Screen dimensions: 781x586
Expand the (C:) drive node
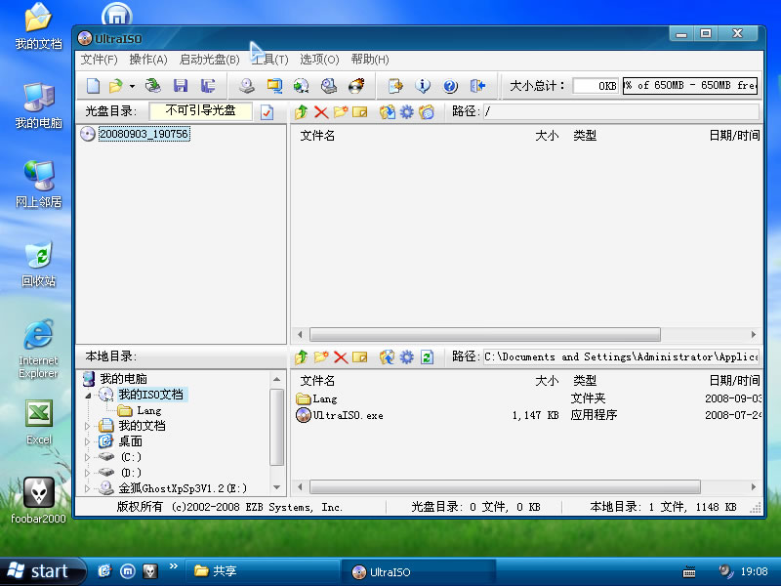(88, 457)
